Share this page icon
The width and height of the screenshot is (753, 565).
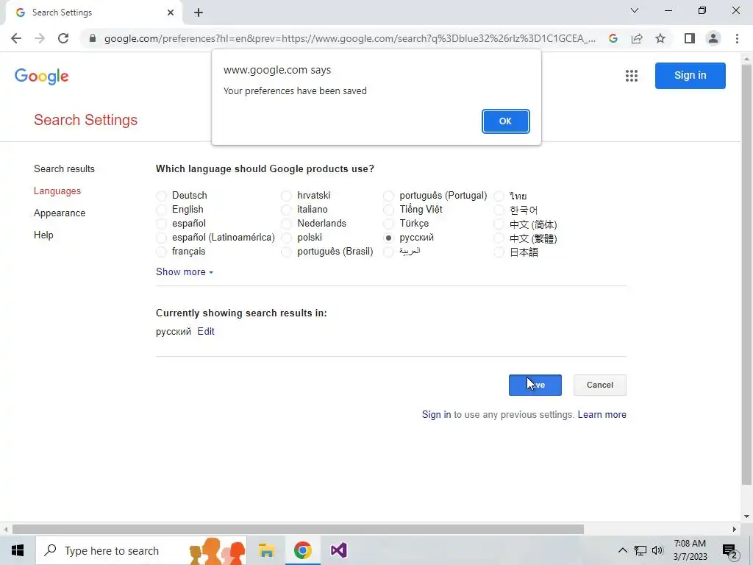coord(637,38)
